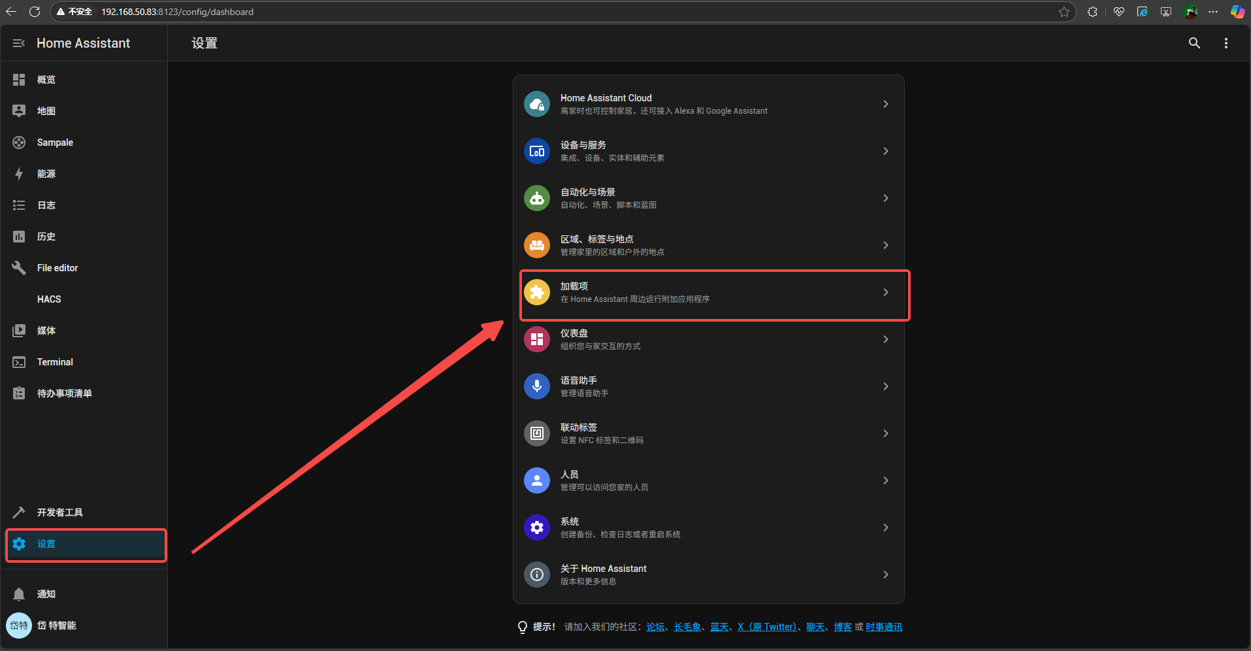1251x651 pixels.
Task: Expand the 人员 row chevron
Action: (x=885, y=480)
